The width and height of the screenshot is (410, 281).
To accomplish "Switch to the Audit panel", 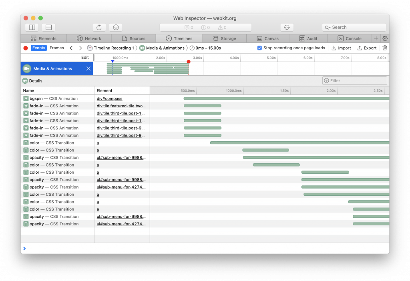I will pyautogui.click(x=309, y=38).
